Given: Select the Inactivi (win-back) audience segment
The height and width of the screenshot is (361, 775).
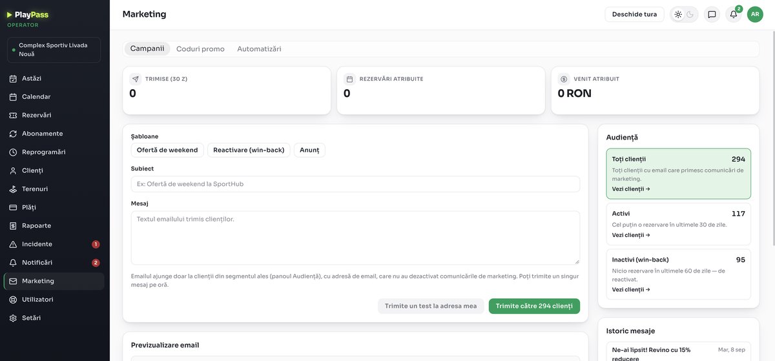Looking at the screenshot, I should click(679, 274).
